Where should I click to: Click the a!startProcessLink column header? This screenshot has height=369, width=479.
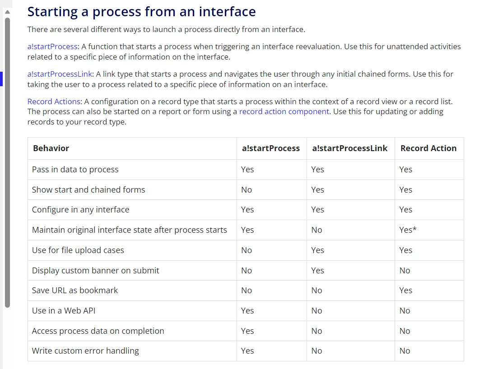tap(351, 148)
